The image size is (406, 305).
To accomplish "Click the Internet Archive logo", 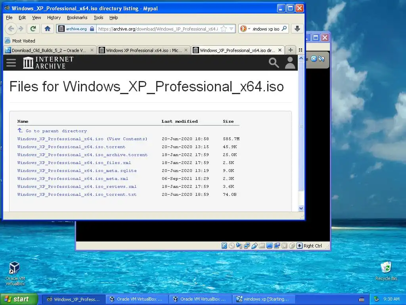I will click(x=48, y=63).
